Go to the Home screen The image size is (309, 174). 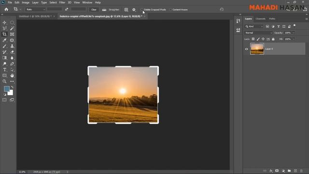(x=6, y=10)
